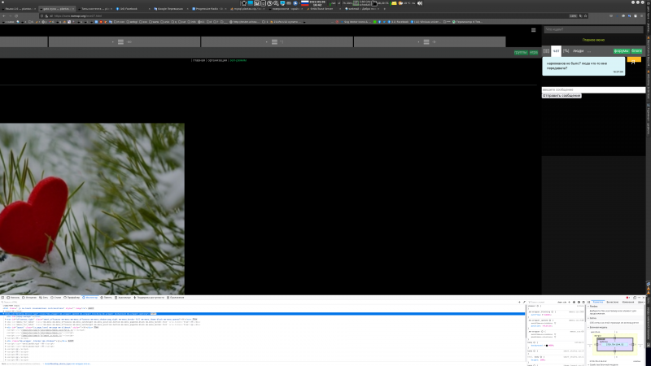Open the 'Приложение' DevTools tab
Screen dimensions: 651x366
pyautogui.click(x=175, y=298)
